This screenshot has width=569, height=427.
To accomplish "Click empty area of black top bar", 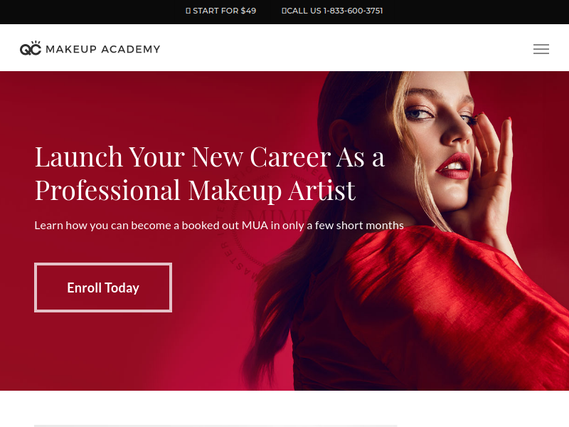I will tap(91, 12).
